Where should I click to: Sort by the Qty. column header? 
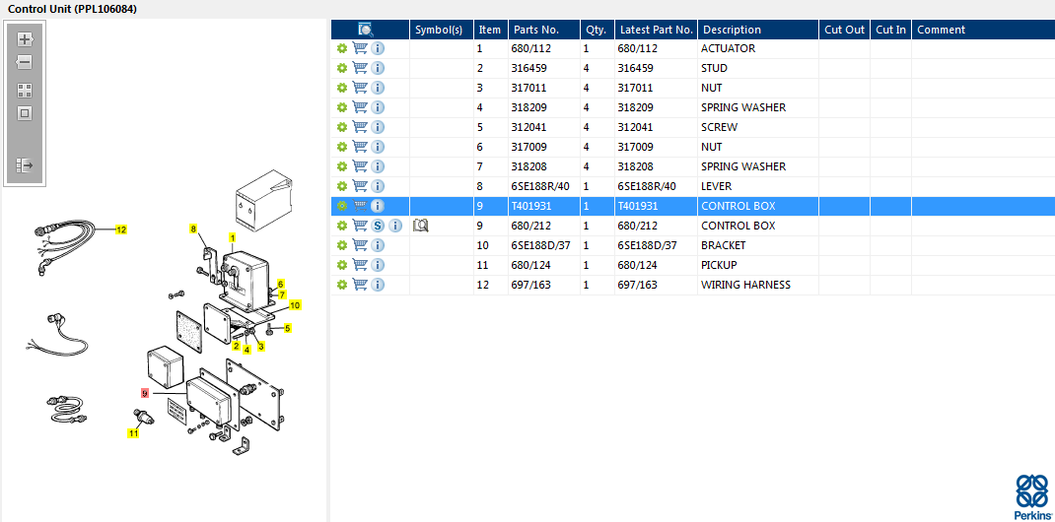597,30
